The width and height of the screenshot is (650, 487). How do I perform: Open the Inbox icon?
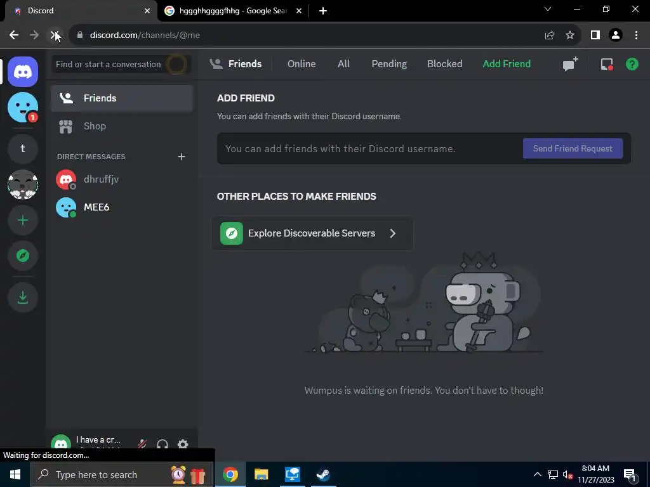pos(607,64)
